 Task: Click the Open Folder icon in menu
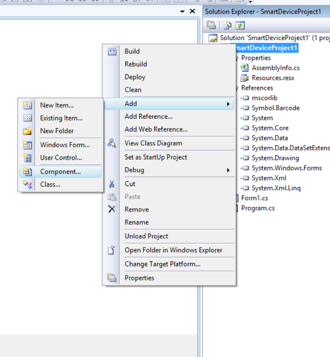[x=112, y=250]
